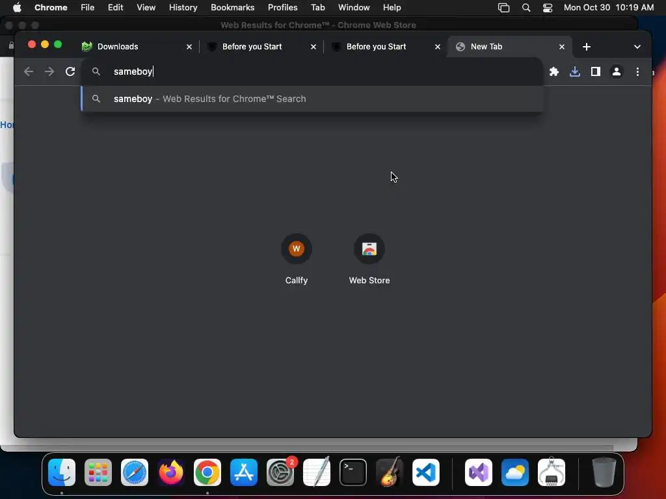Open Control Center in menu bar
This screenshot has height=499, width=666.
point(548,8)
